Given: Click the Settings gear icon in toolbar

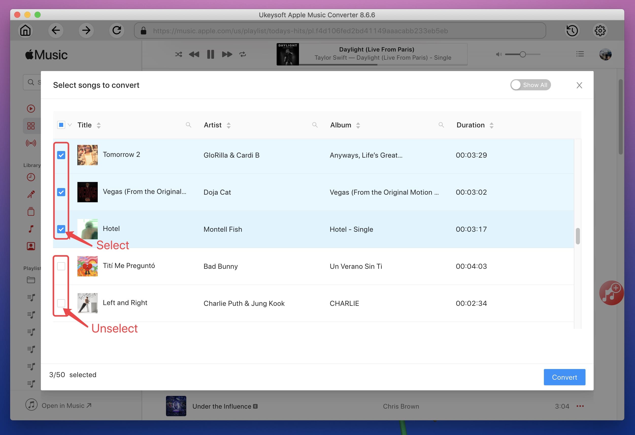Looking at the screenshot, I should [601, 30].
